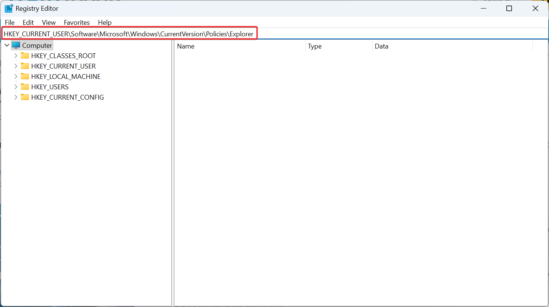Open the Help menu
This screenshot has height=307, width=549.
pyautogui.click(x=105, y=23)
